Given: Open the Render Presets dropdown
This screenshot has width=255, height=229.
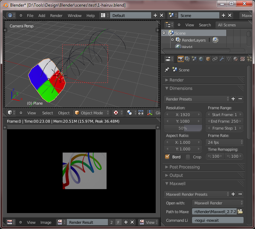Looking at the screenshot, I should [x=197, y=99].
